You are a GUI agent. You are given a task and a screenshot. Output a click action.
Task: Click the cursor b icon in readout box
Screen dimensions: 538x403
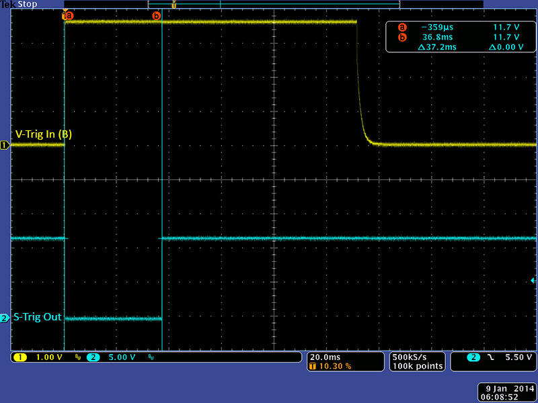[402, 38]
